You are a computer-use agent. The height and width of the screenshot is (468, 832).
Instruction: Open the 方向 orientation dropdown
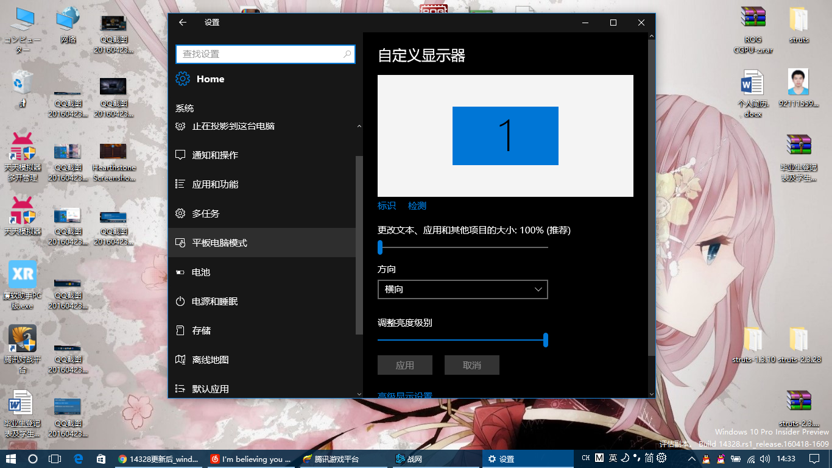(463, 289)
